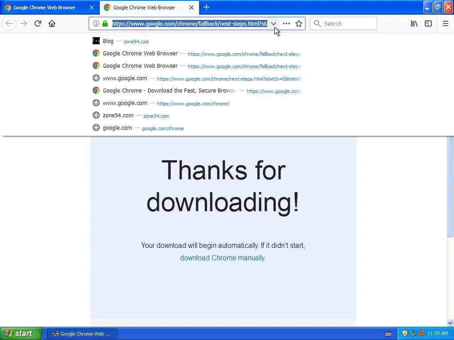Click the Thanks for downloading! heading
This screenshot has height=340, width=454.
coord(223,186)
